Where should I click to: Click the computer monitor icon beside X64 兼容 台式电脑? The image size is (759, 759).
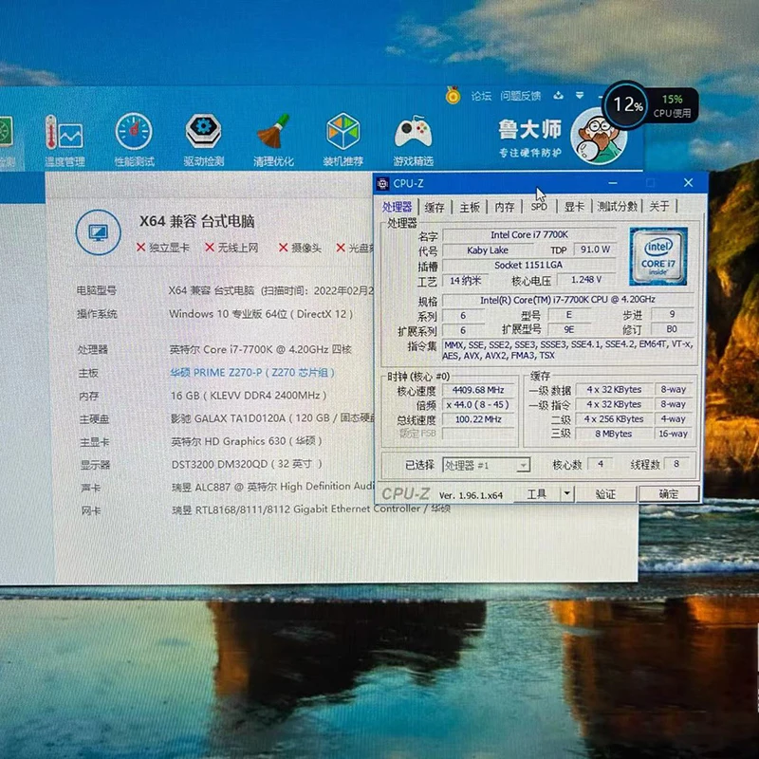click(99, 232)
